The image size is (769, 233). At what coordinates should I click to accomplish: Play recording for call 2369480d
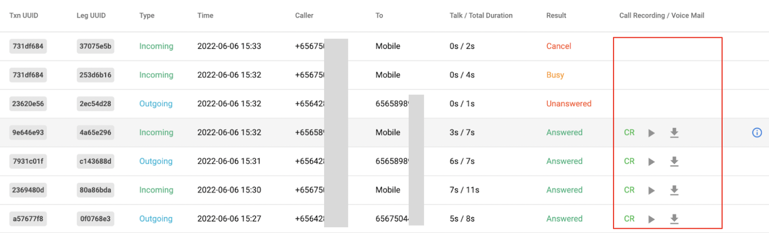click(651, 190)
